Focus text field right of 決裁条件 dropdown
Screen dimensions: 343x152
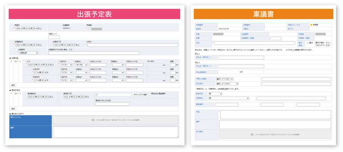291,98
